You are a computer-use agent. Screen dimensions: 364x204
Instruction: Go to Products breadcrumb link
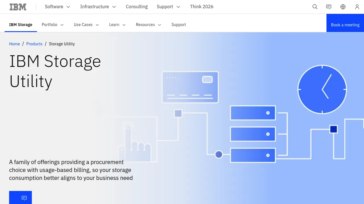[x=34, y=44]
